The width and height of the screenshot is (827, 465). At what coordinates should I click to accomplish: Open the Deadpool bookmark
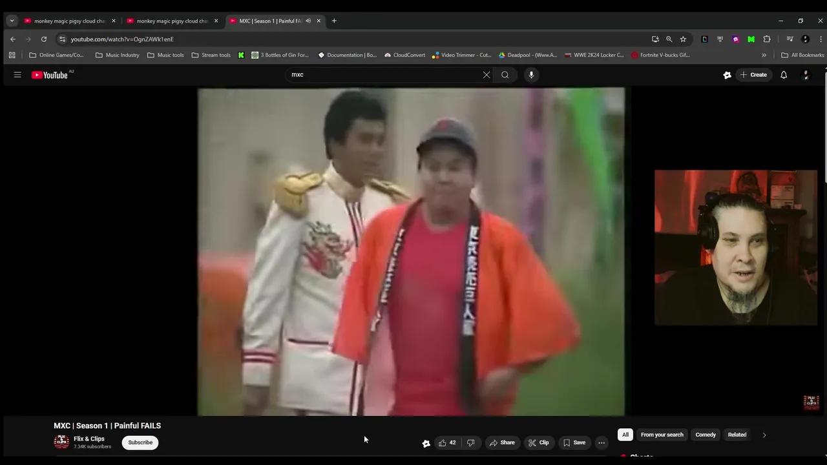528,55
